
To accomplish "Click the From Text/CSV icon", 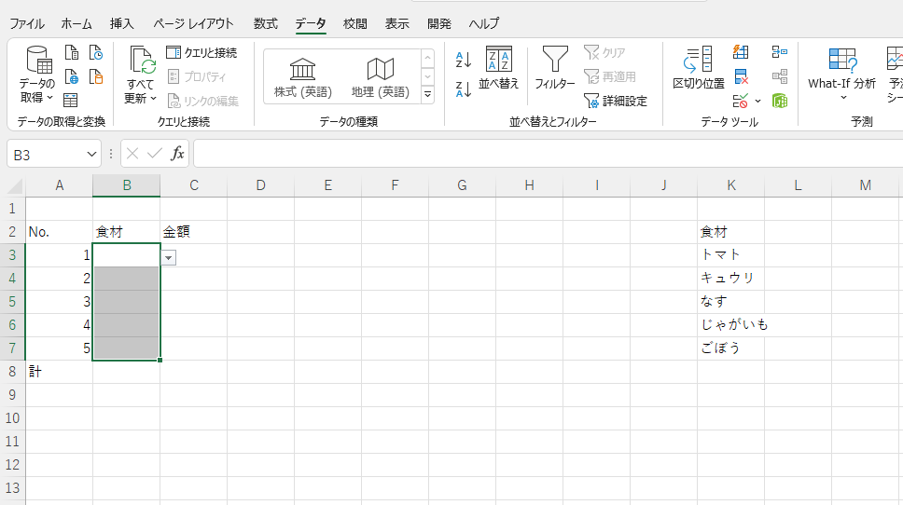I will tap(72, 52).
